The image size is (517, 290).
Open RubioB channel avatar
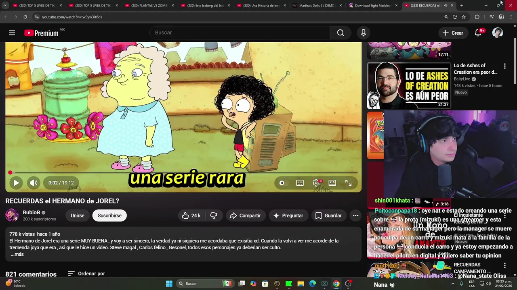click(x=12, y=215)
